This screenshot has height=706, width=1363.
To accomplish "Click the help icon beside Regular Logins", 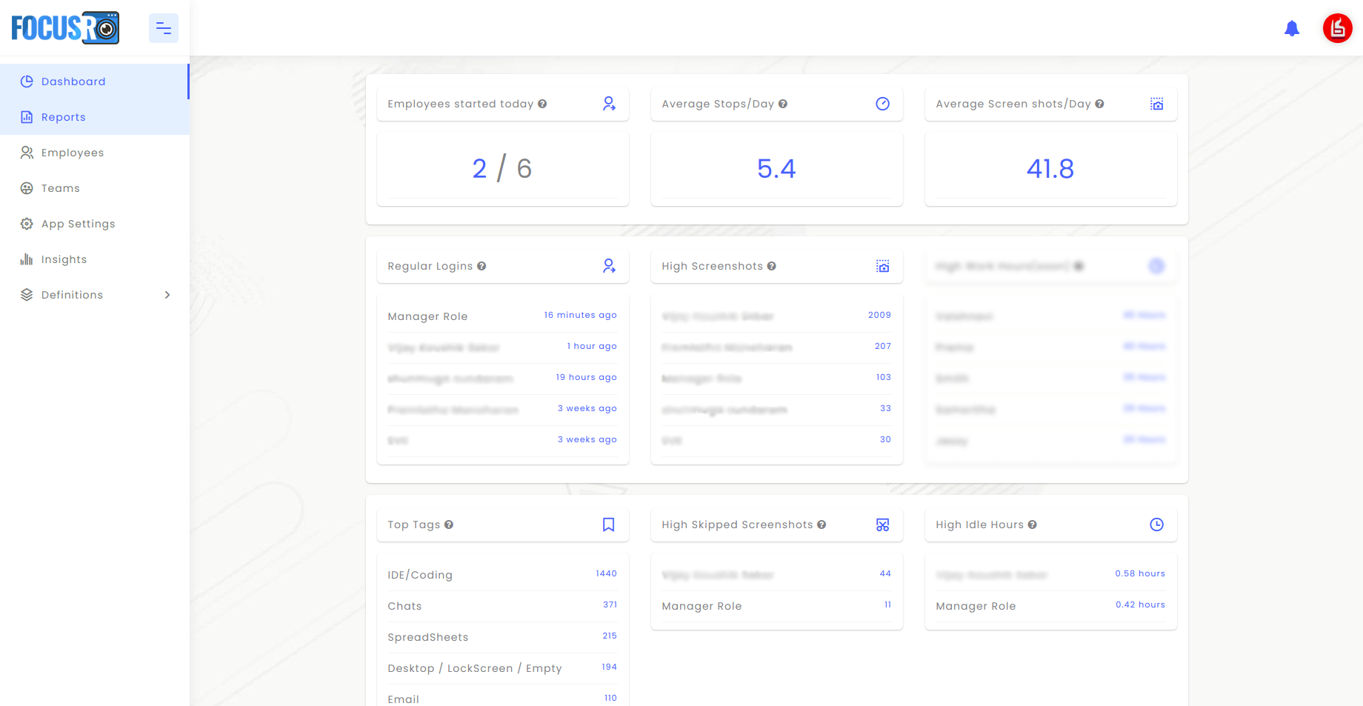I will (x=481, y=266).
